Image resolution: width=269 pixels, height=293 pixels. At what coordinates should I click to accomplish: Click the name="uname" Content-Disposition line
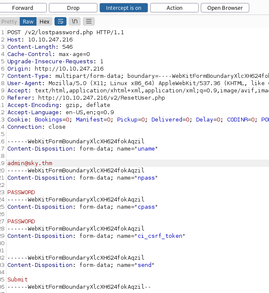coord(82,149)
